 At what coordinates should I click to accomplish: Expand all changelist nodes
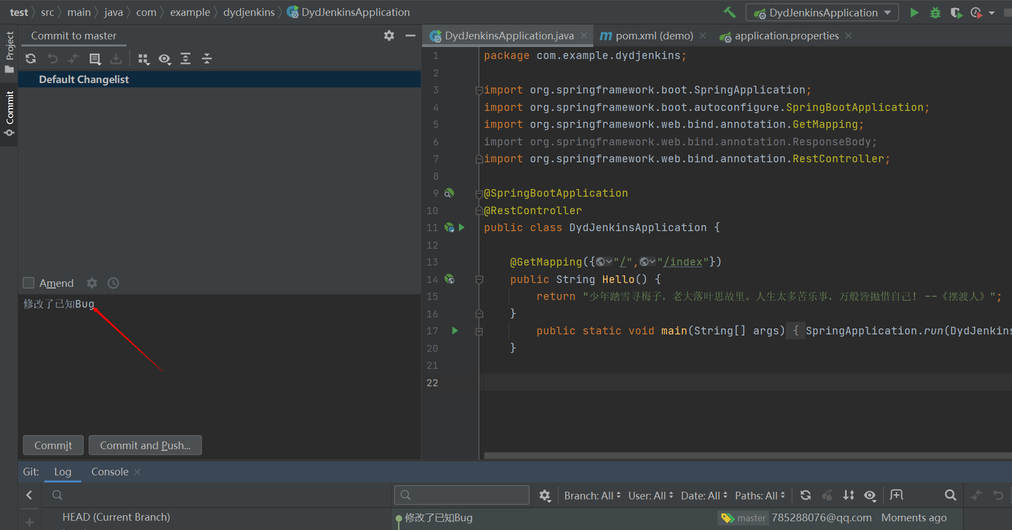coord(186,58)
